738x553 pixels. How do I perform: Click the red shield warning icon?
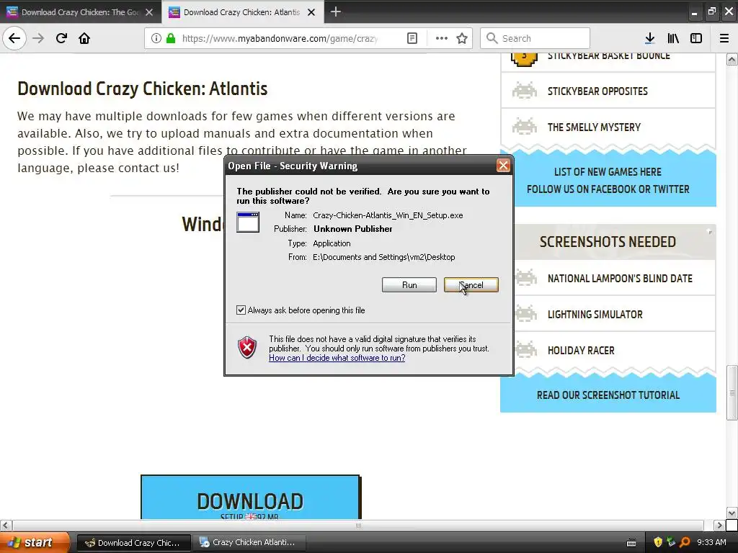pyautogui.click(x=247, y=348)
